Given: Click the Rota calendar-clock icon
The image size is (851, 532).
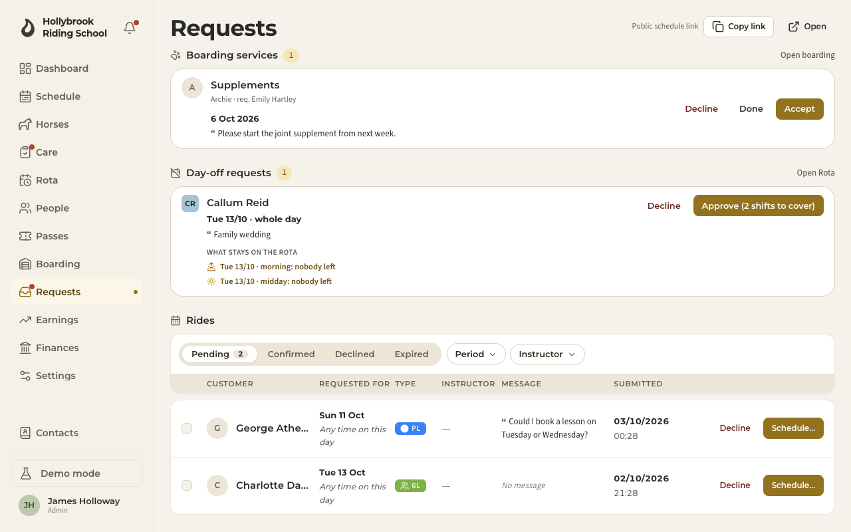Looking at the screenshot, I should pos(25,180).
